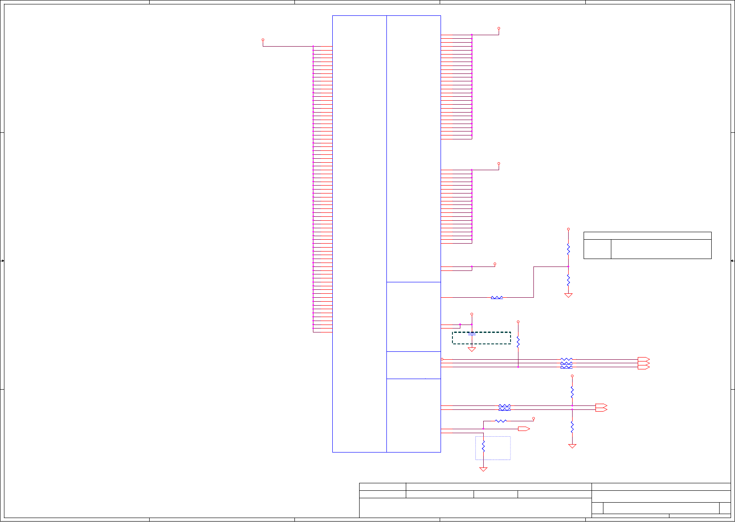The image size is (735, 522).
Task: Select the horizontal resistor above the single off-page port
Action: (x=501, y=421)
